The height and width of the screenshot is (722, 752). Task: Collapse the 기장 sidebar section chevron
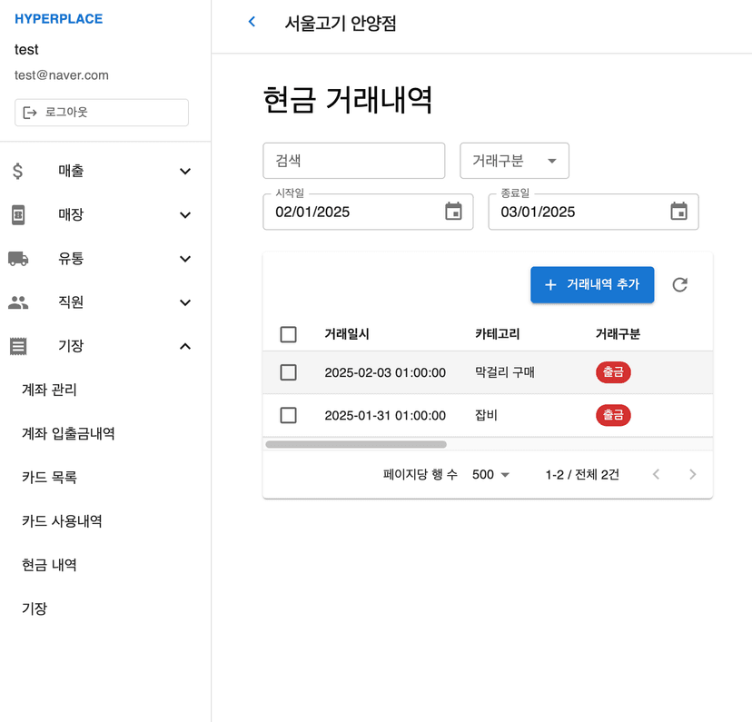point(185,346)
